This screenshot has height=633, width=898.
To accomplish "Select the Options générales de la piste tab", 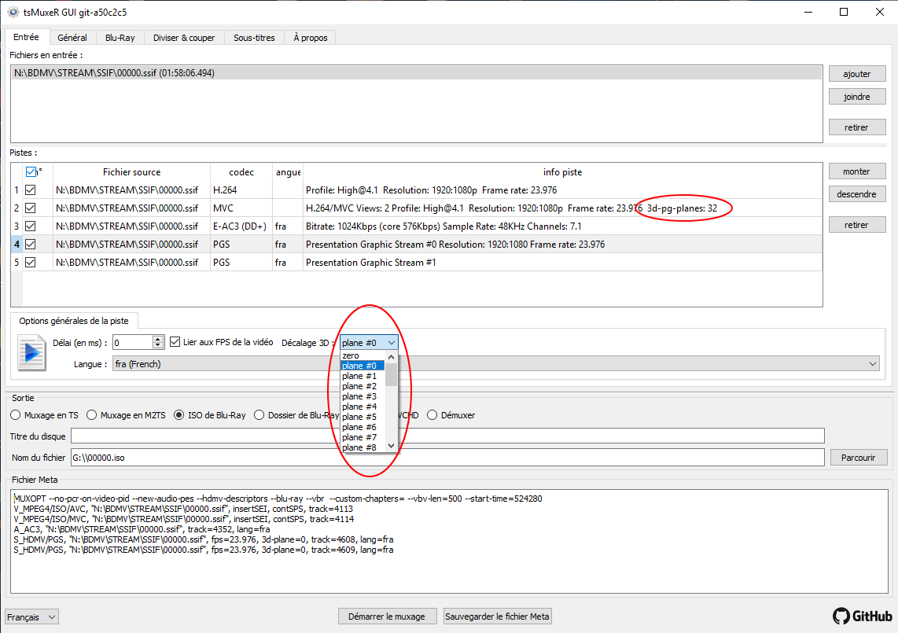I will pos(74,321).
